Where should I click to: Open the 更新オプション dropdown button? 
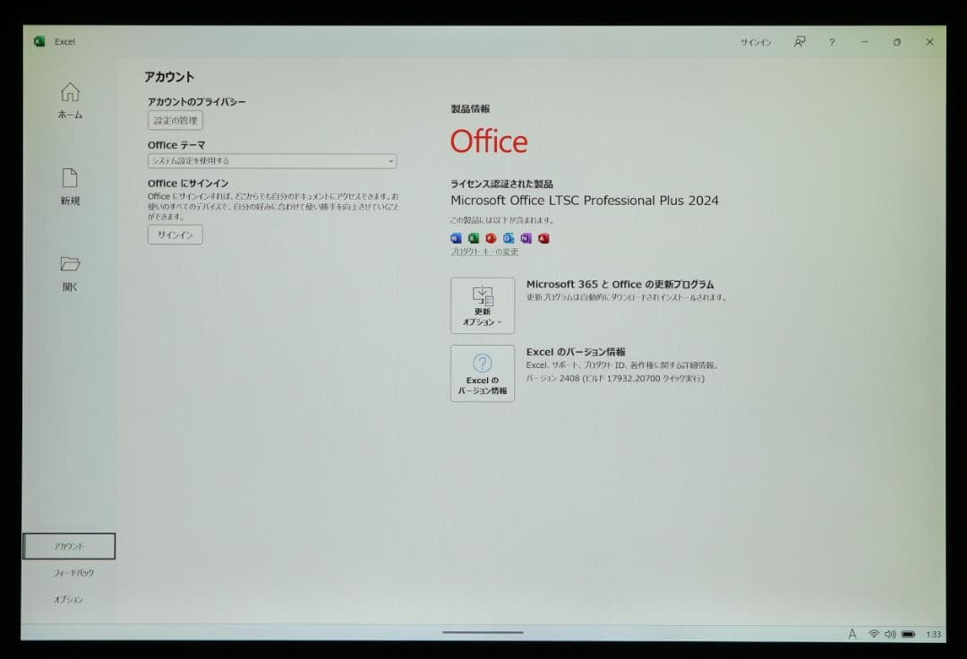point(483,305)
